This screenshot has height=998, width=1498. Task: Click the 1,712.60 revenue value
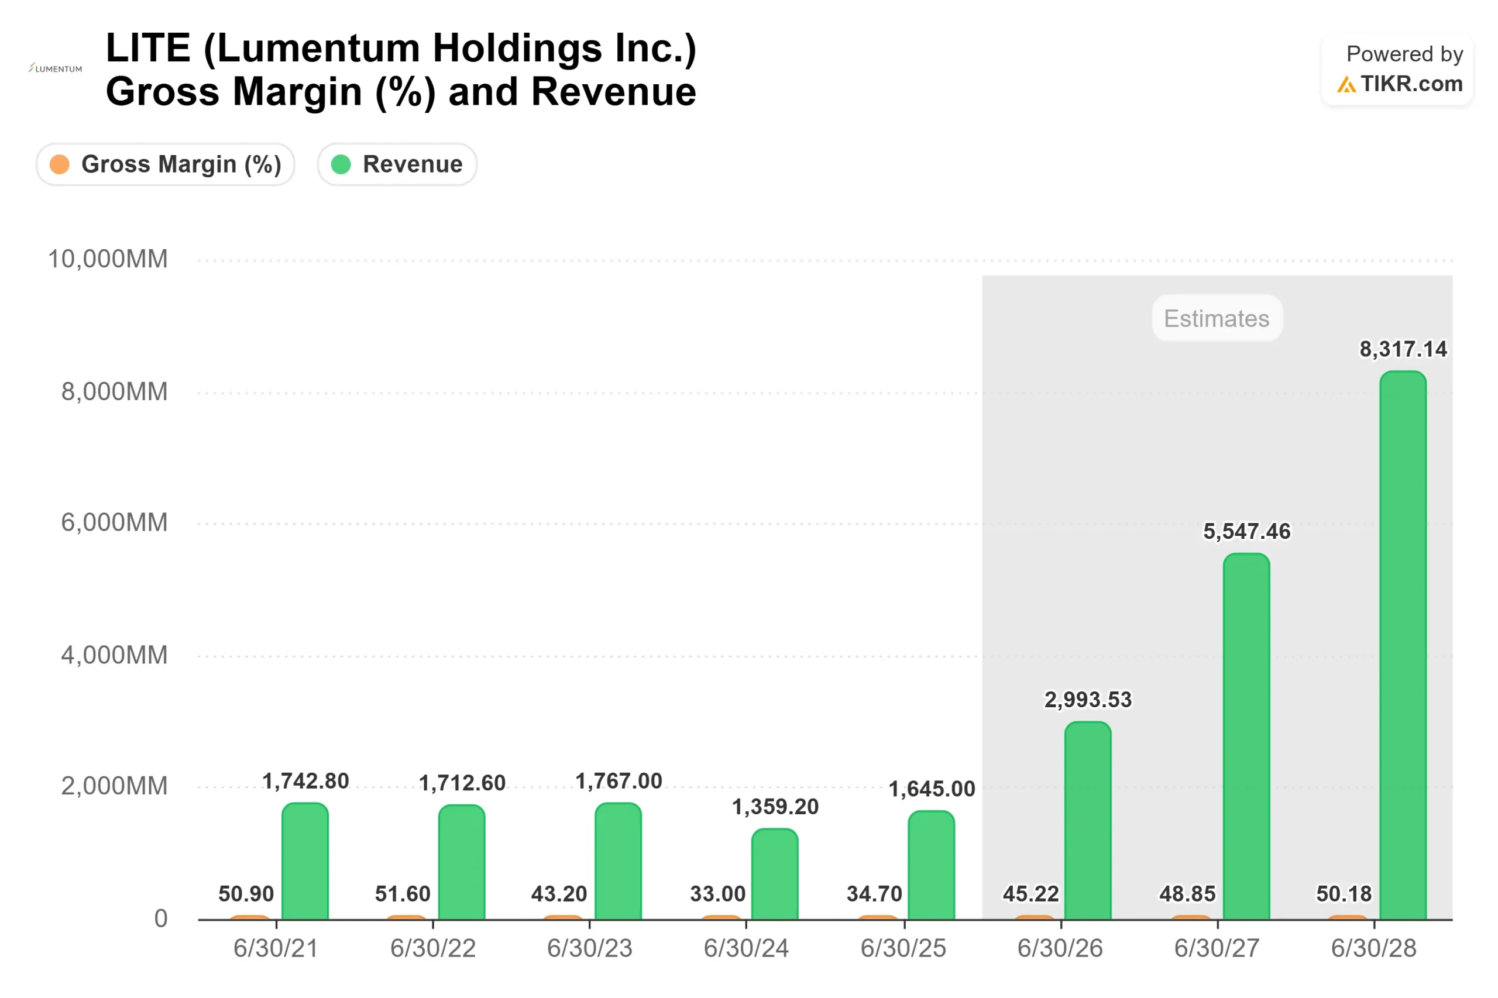coord(462,783)
